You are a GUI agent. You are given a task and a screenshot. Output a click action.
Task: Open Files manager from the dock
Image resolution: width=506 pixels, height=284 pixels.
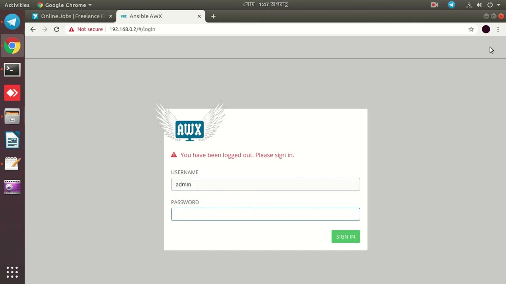[12, 117]
